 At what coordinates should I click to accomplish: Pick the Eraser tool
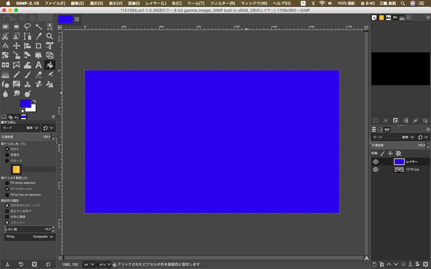[39, 74]
